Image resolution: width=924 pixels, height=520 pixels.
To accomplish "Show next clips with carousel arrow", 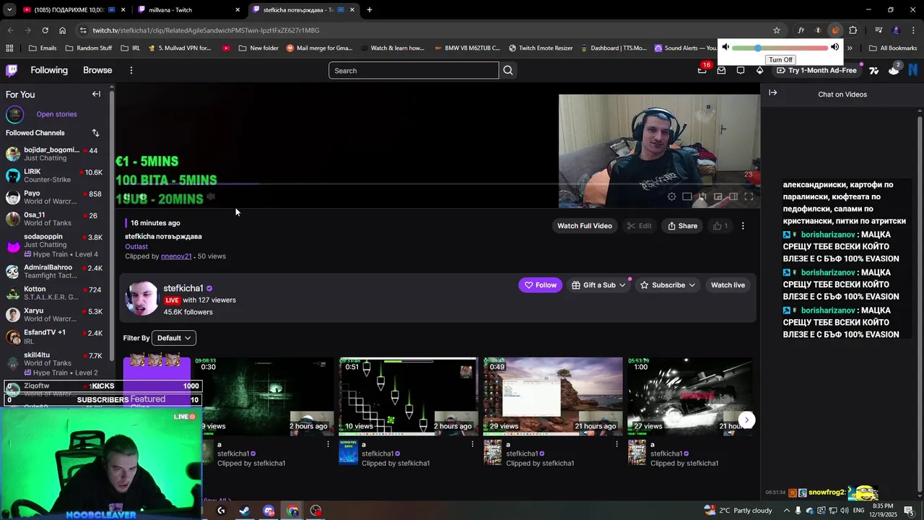I will click(747, 420).
